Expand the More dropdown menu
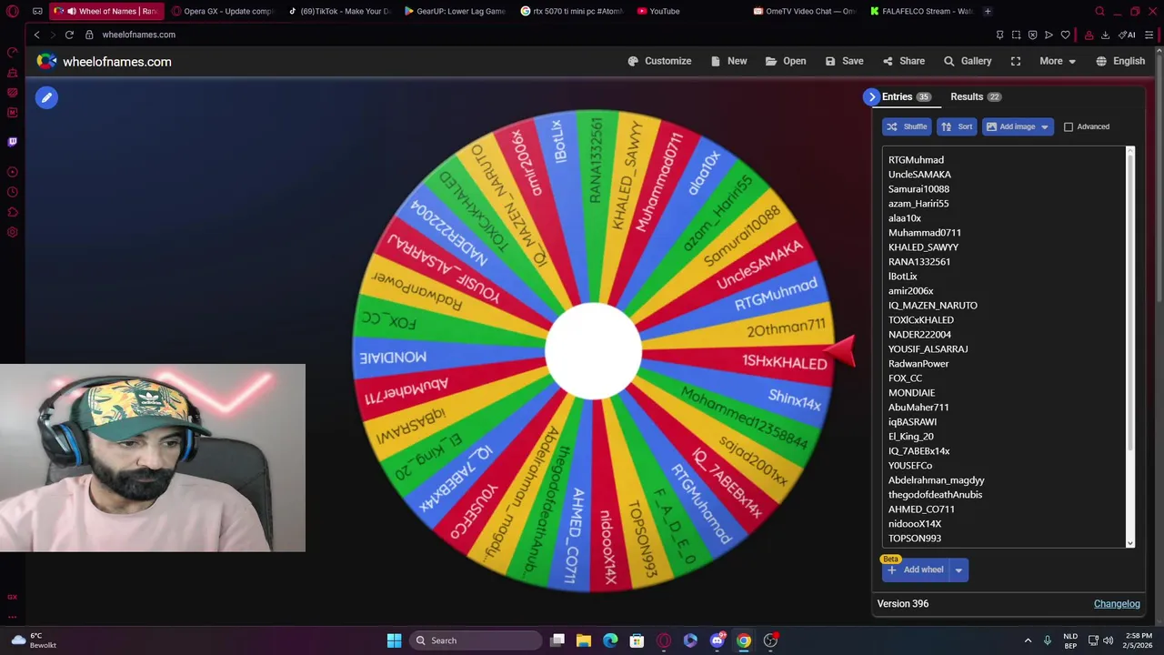 pyautogui.click(x=1058, y=61)
